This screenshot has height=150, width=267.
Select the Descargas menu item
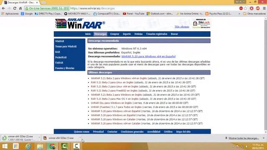[x=100, y=34]
